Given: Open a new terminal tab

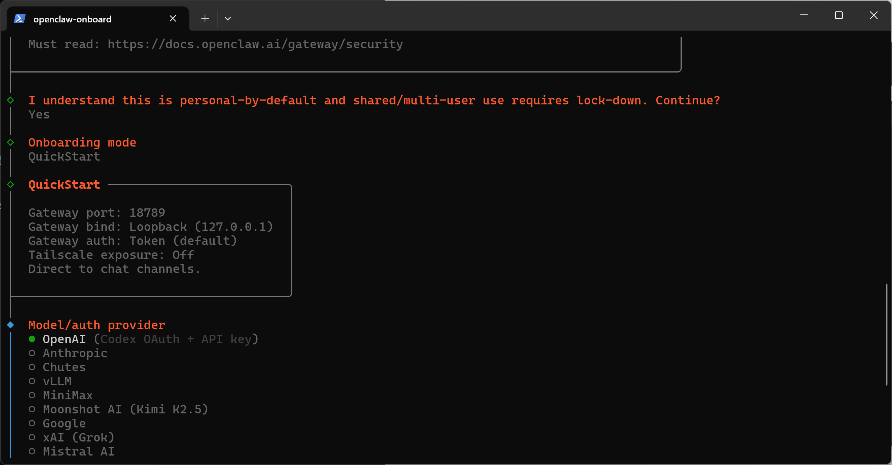Looking at the screenshot, I should tap(205, 18).
